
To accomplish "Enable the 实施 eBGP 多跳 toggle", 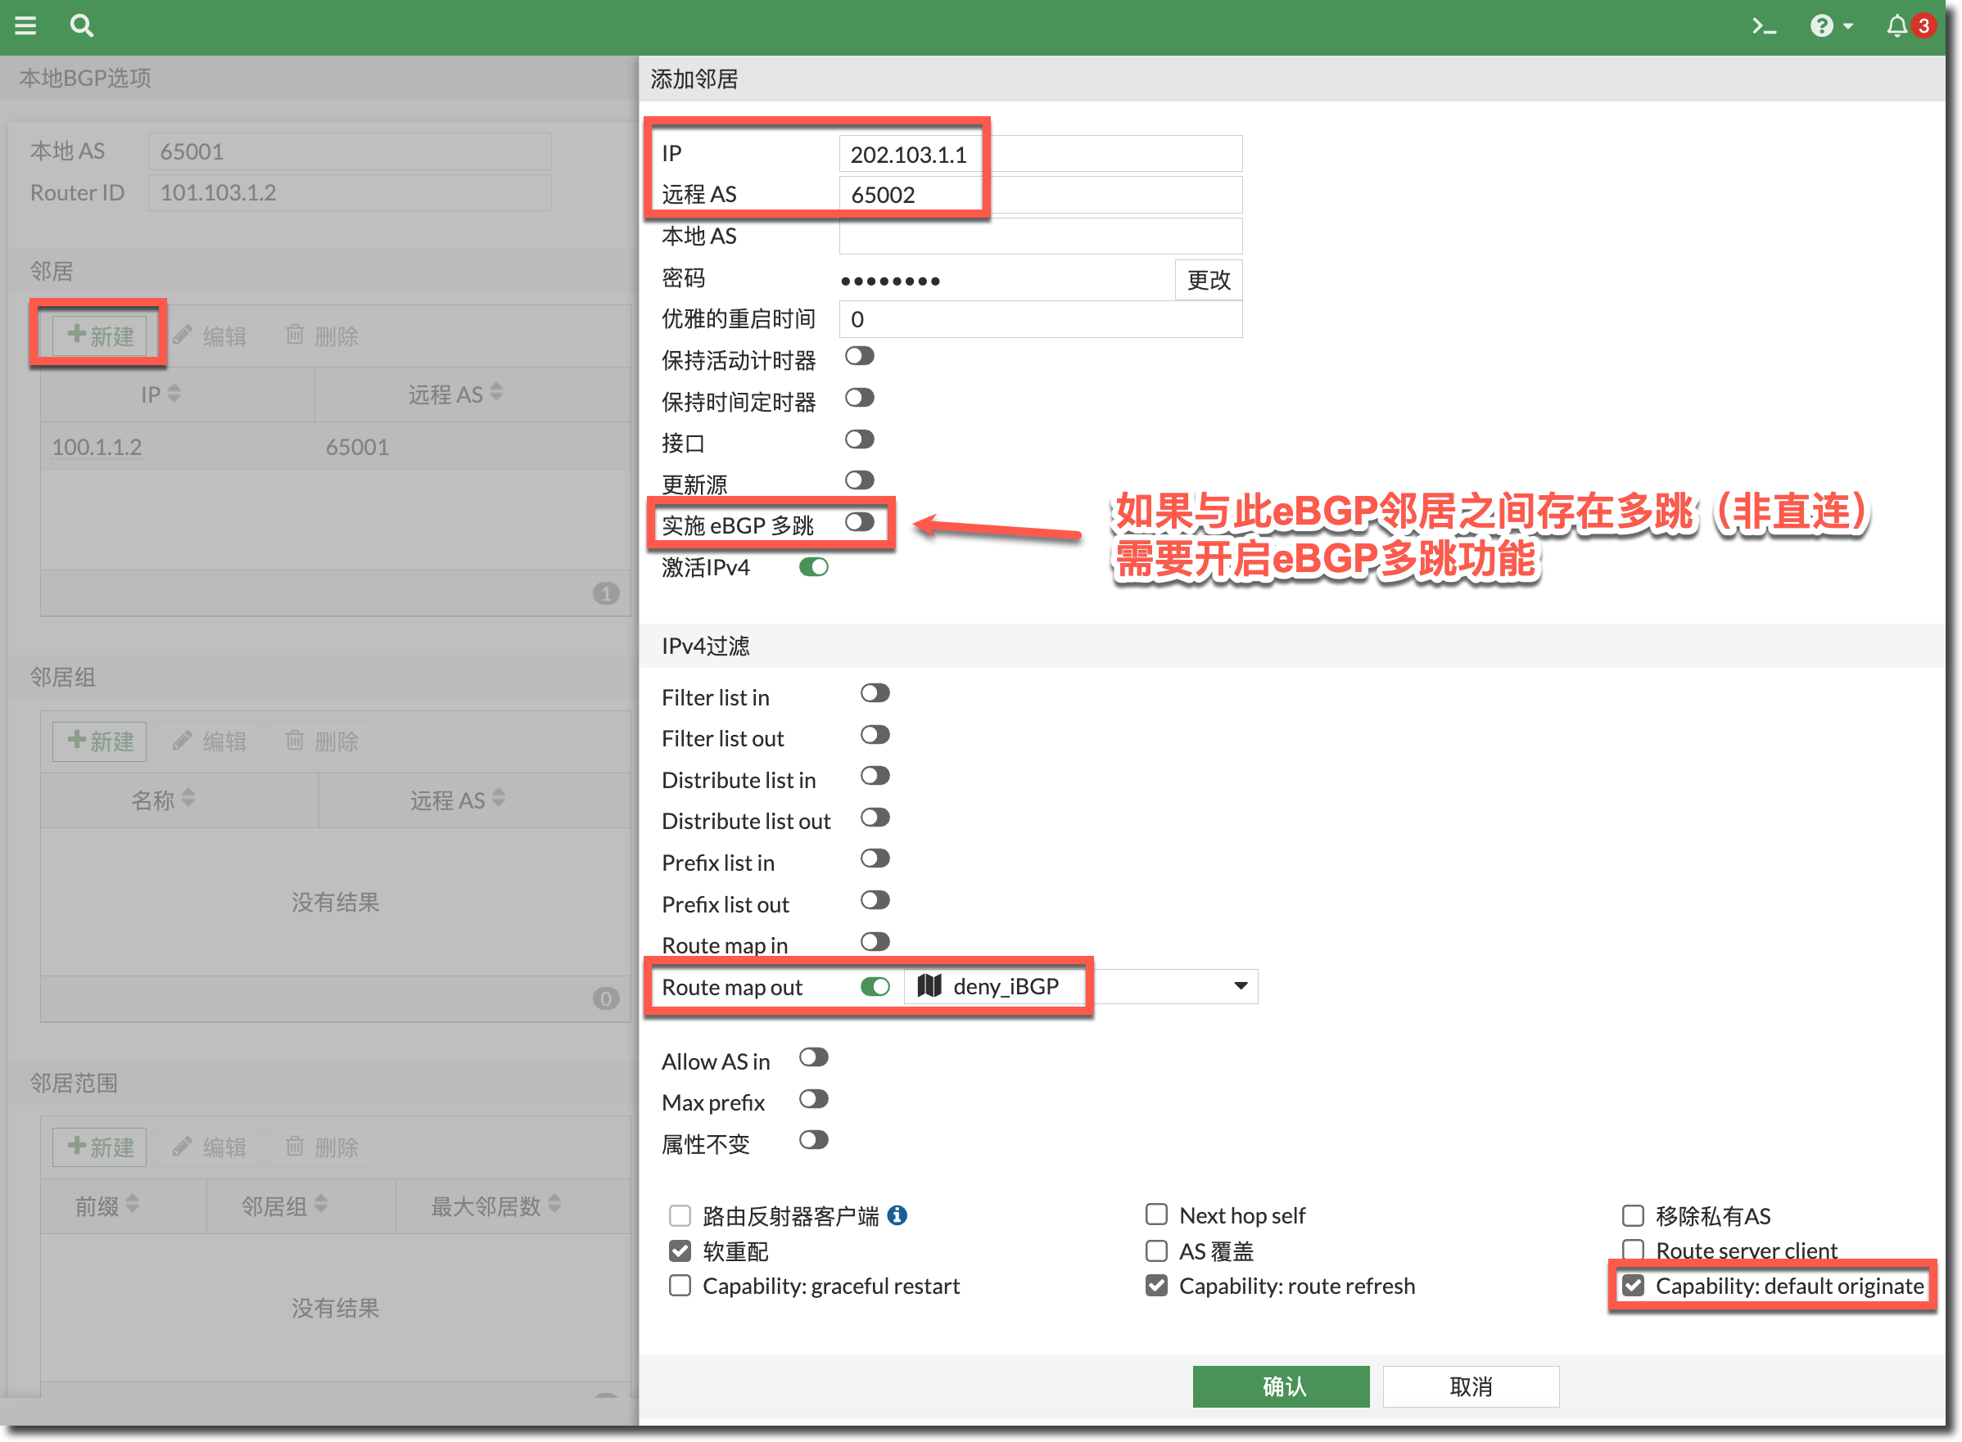I will pos(859,522).
